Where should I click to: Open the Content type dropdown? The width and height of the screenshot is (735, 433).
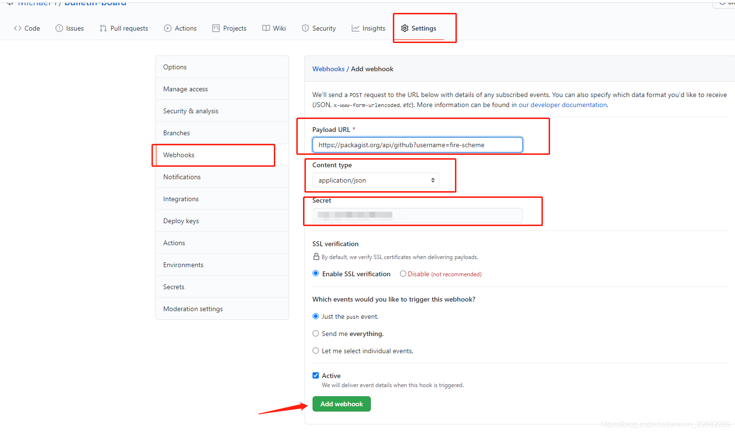pos(376,180)
